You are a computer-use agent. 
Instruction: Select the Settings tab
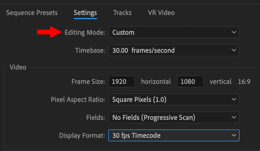85,13
